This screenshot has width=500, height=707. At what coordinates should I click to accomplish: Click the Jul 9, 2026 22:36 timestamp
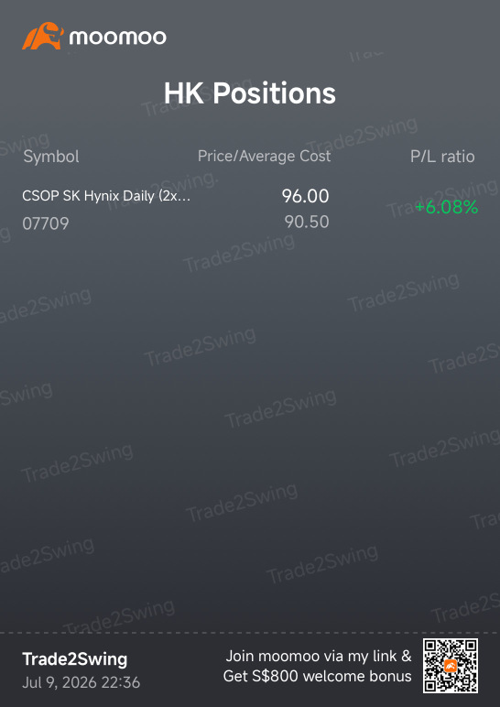coord(82,682)
